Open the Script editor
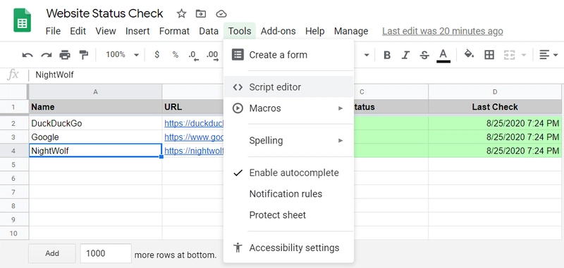The width and height of the screenshot is (564, 268). (x=288, y=87)
